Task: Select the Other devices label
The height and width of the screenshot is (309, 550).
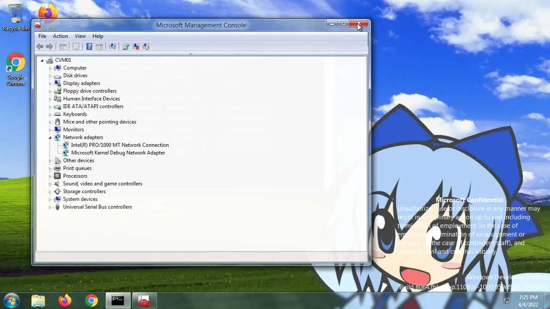Action: pyautogui.click(x=79, y=161)
